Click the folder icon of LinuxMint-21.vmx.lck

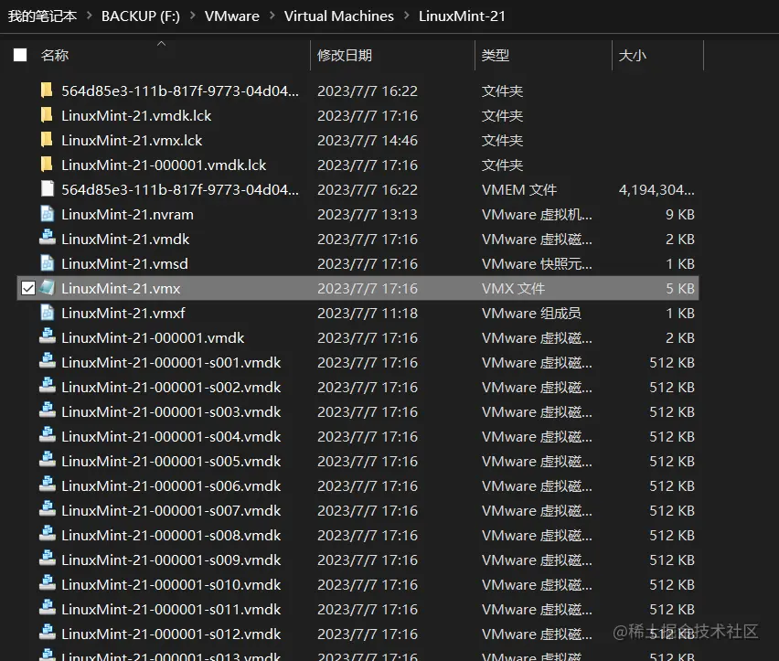coord(47,140)
